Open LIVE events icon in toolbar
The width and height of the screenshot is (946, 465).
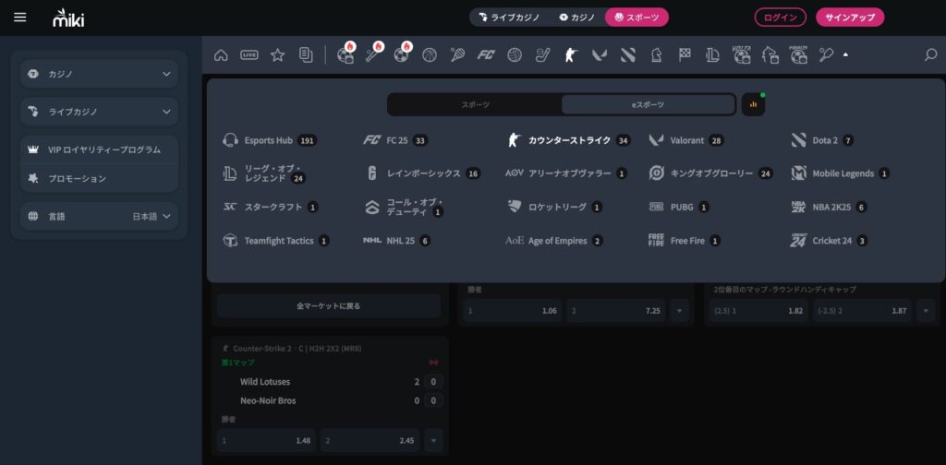(249, 54)
